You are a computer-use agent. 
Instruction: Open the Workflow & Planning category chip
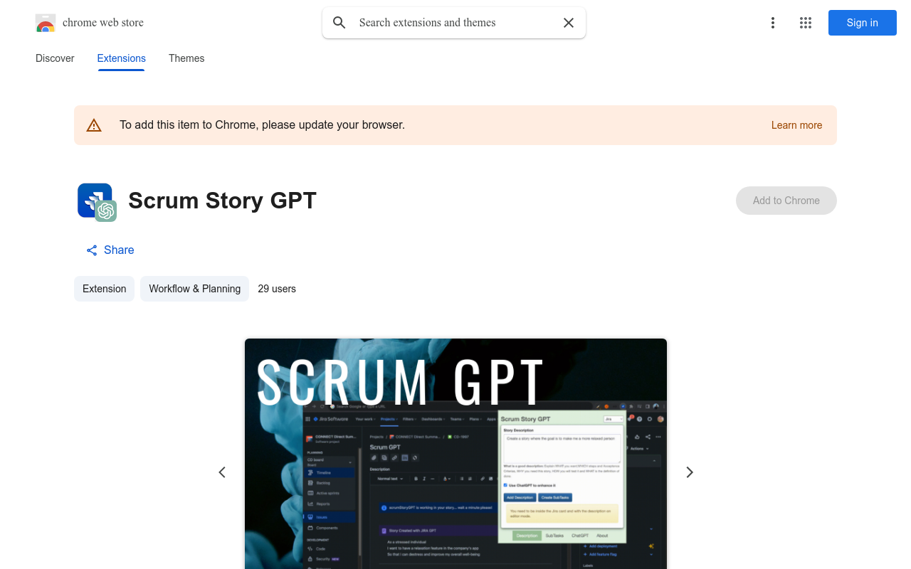tap(194, 289)
